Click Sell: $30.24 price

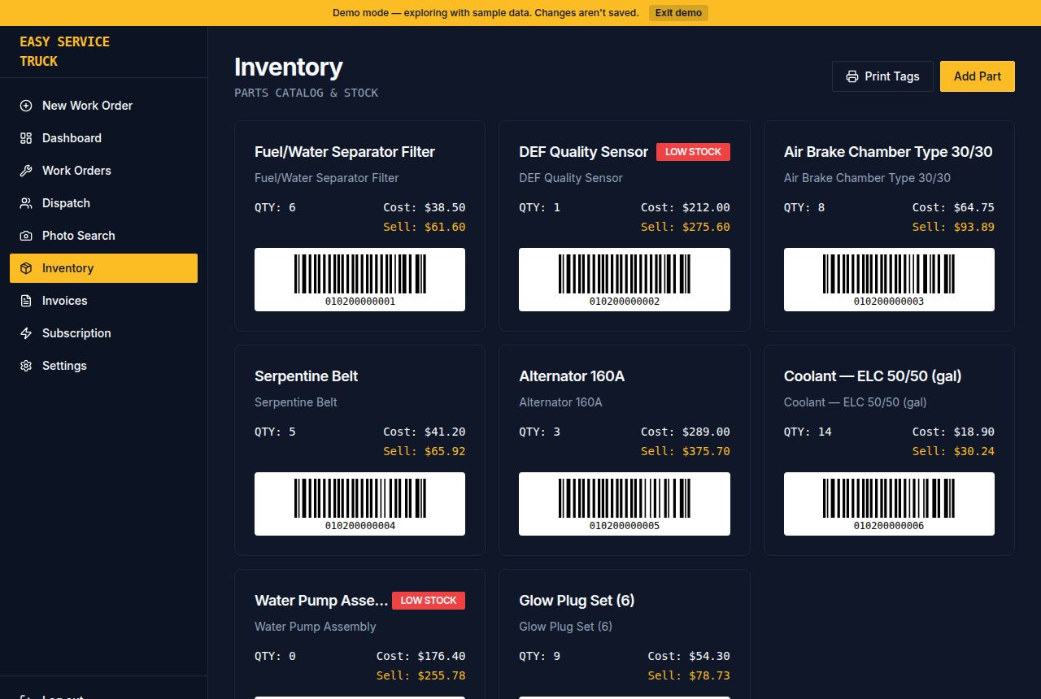[x=953, y=451]
